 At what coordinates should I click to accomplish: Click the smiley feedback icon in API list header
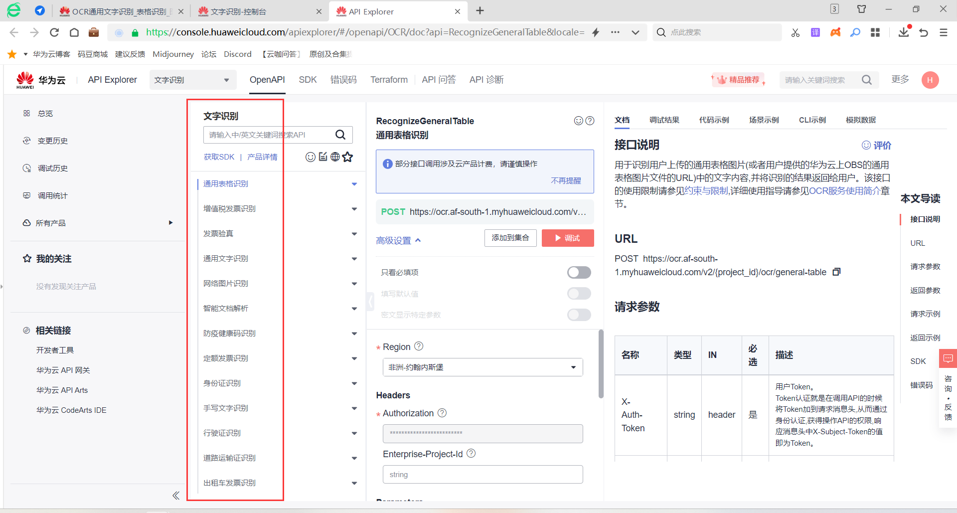[x=310, y=157]
